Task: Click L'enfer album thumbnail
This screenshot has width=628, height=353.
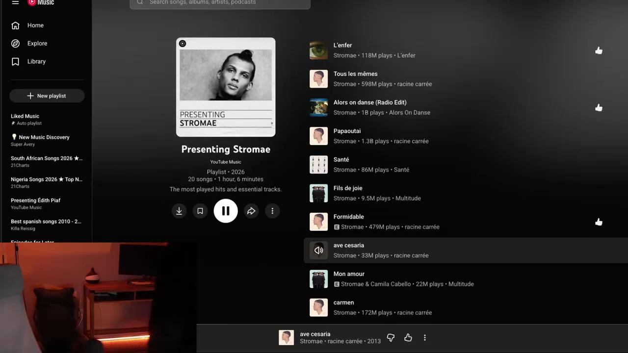Action: (318, 50)
